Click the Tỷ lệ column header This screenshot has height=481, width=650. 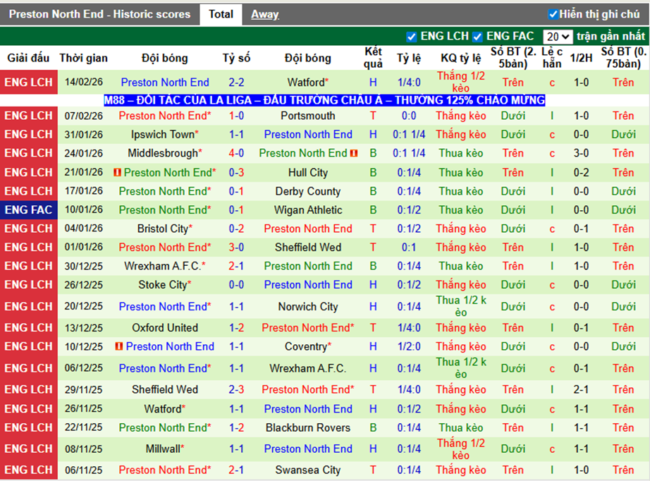[409, 58]
